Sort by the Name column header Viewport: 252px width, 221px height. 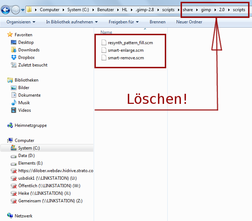coord(106,32)
